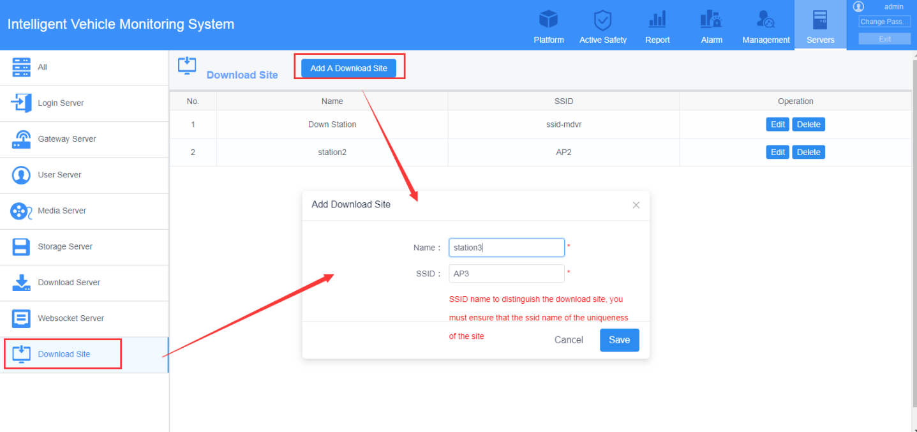917x432 pixels.
Task: Click the Gateway Server router icon
Action: (22, 139)
